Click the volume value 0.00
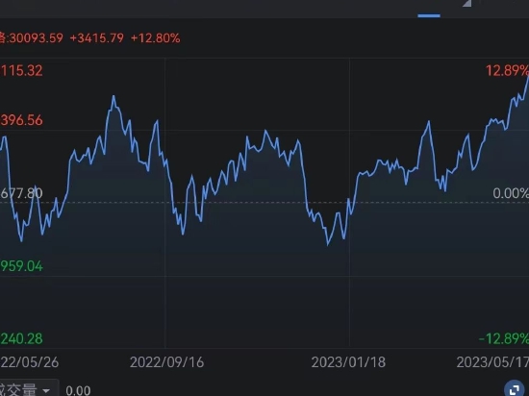529x396 pixels. (x=78, y=390)
